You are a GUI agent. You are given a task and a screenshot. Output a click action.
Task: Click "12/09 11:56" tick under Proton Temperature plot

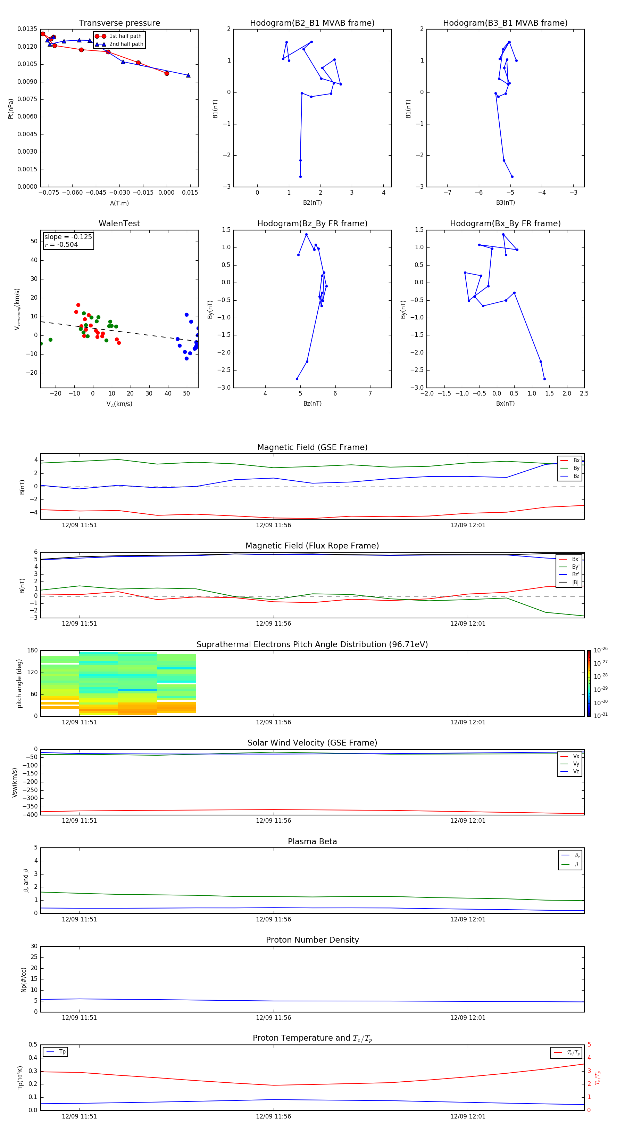pos(273,1116)
